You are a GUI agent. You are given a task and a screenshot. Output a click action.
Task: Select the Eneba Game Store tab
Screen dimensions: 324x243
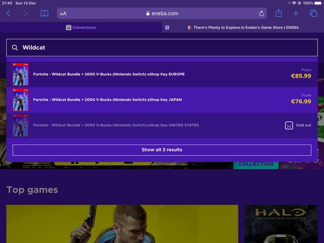coord(243,27)
